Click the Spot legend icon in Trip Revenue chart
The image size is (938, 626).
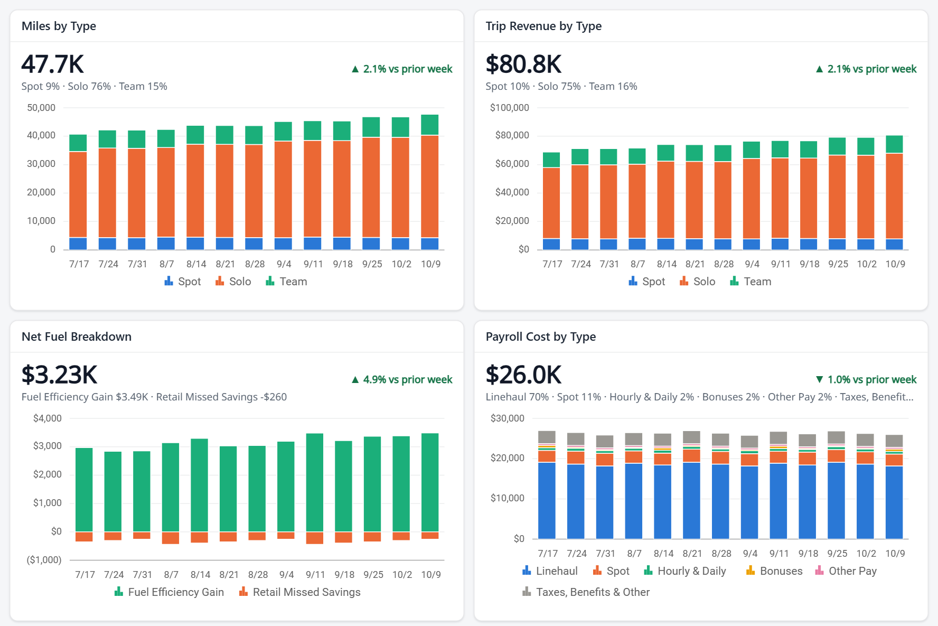click(x=633, y=281)
